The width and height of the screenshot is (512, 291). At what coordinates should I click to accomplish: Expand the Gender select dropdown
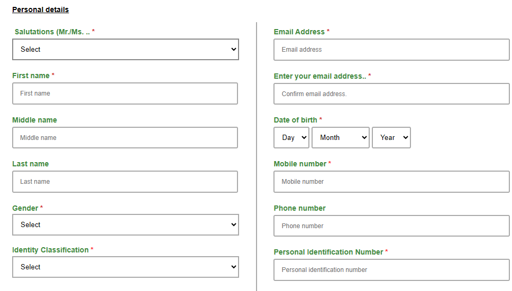(125, 224)
